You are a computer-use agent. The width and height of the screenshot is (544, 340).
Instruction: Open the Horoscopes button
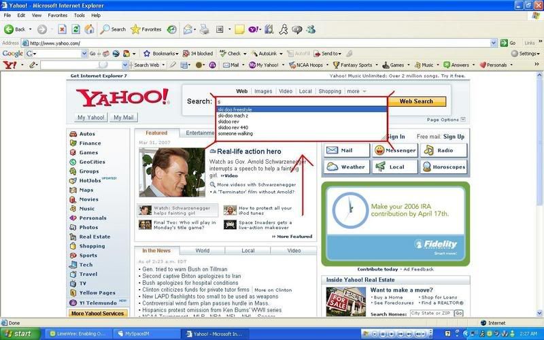pos(444,167)
